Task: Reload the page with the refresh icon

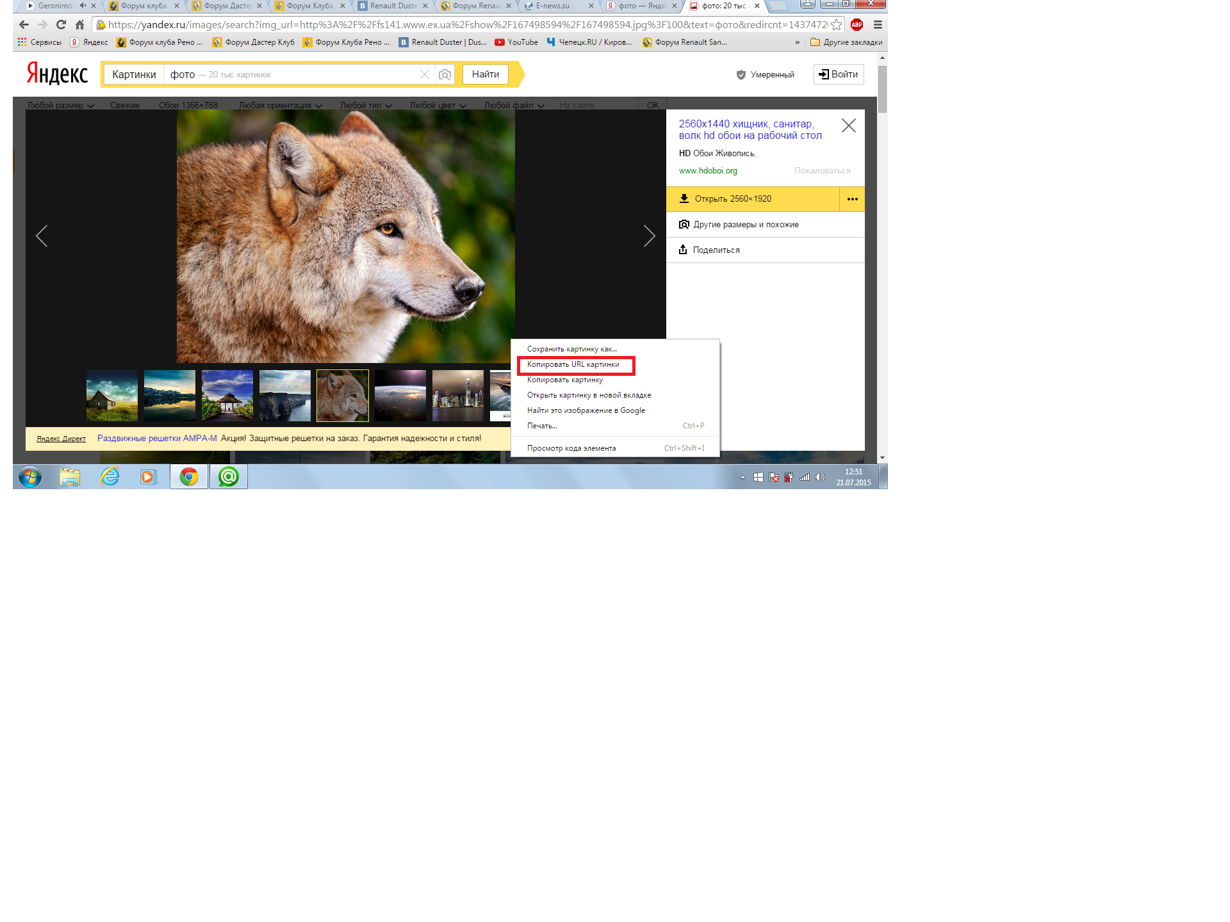Action: coord(61,25)
